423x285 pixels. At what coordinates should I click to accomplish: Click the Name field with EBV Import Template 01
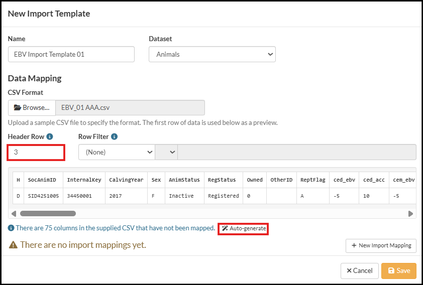71,54
